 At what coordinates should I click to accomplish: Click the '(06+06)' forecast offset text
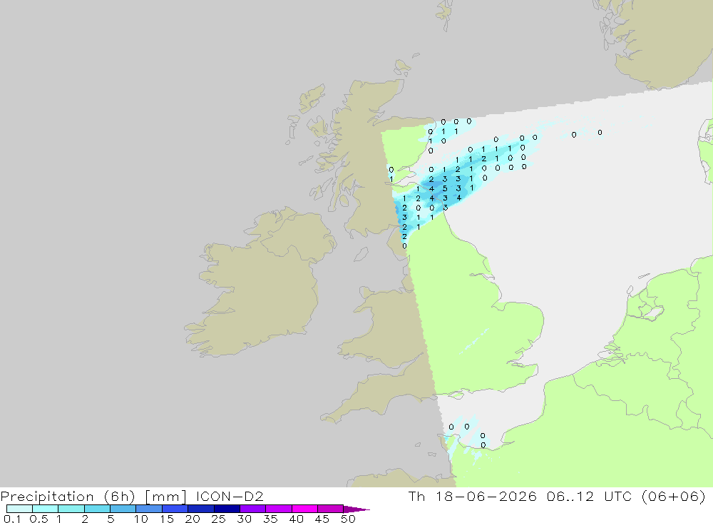674,496
